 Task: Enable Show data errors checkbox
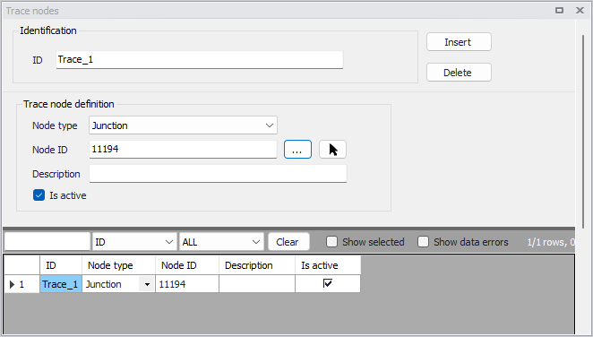coord(423,242)
